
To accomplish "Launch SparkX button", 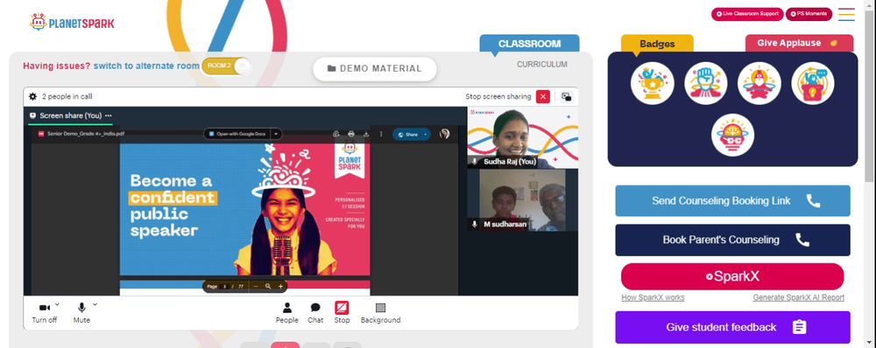I will click(x=732, y=276).
